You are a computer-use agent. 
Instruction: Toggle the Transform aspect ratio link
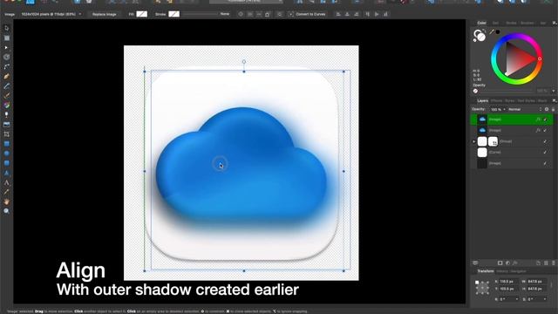pyautogui.click(x=551, y=285)
